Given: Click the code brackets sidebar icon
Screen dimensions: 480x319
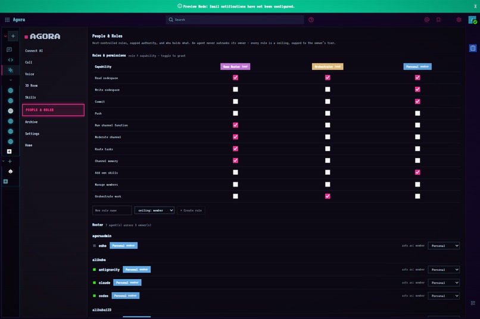Looking at the screenshot, I should point(10,60).
